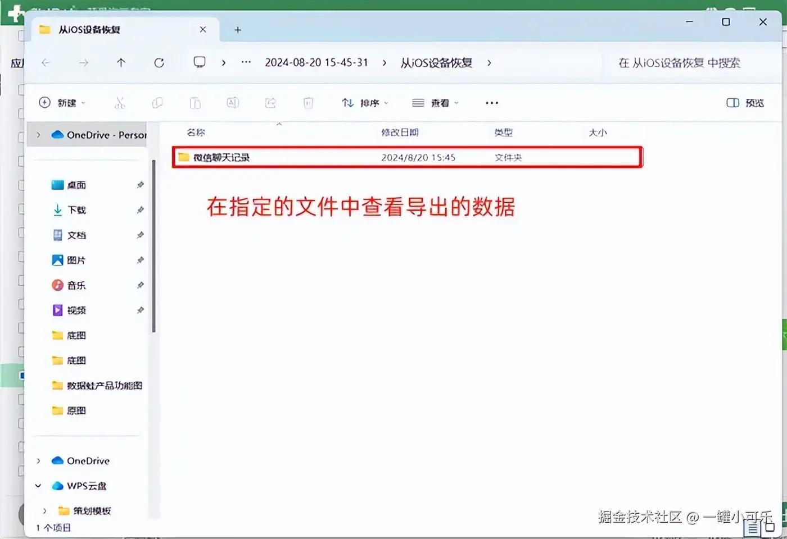The height and width of the screenshot is (539, 787).
Task: Click the 文件夹 type cell
Action: click(x=508, y=158)
